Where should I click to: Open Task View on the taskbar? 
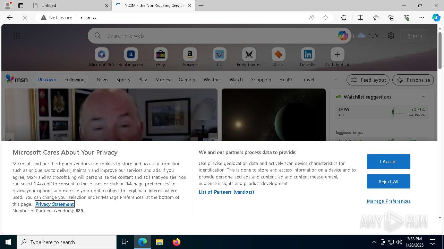click(x=125, y=242)
